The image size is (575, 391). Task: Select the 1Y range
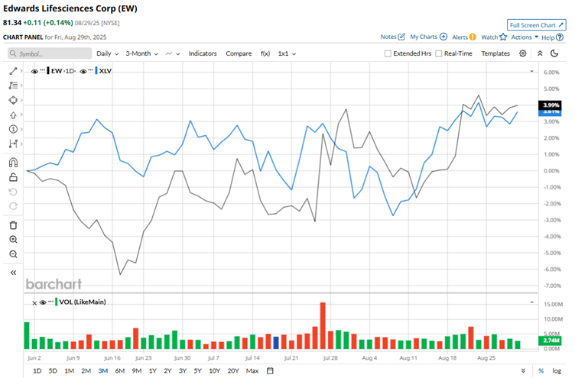pos(153,371)
